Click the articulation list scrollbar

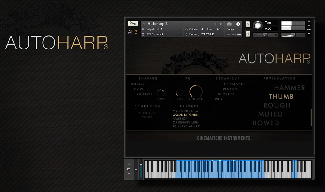(x=311, y=117)
